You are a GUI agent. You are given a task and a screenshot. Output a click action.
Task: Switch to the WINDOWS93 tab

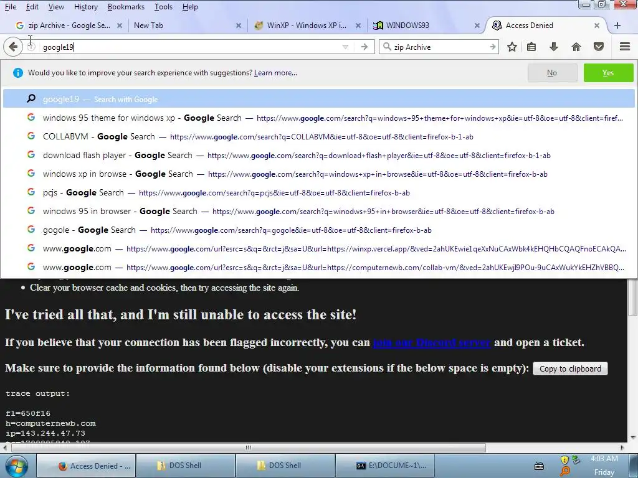point(426,25)
